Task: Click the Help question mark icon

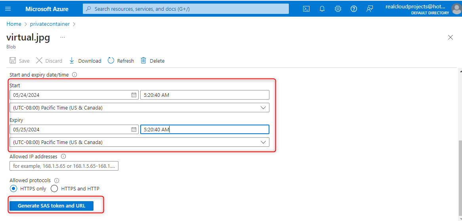Action: pyautogui.click(x=354, y=9)
